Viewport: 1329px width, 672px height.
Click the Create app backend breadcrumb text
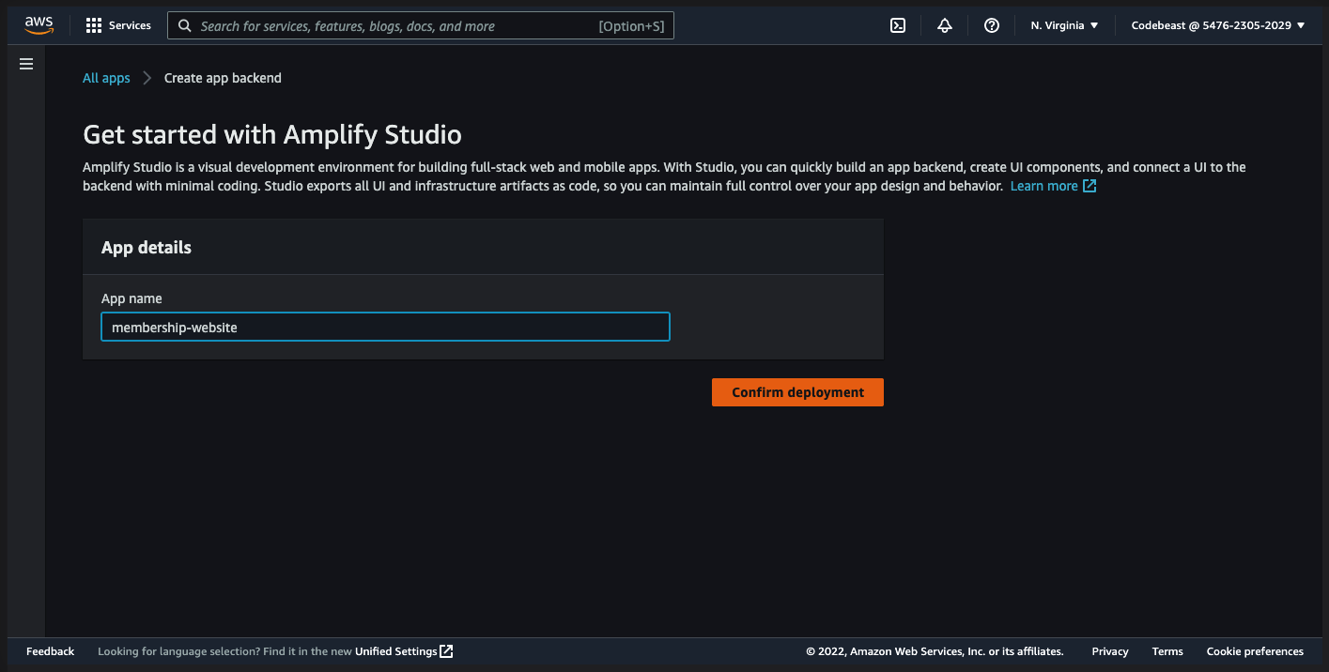223,78
